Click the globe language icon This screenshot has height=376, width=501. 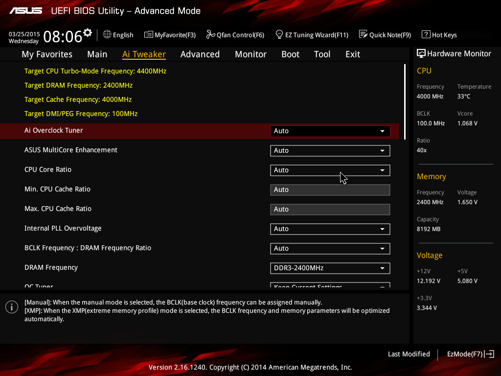[x=107, y=35]
